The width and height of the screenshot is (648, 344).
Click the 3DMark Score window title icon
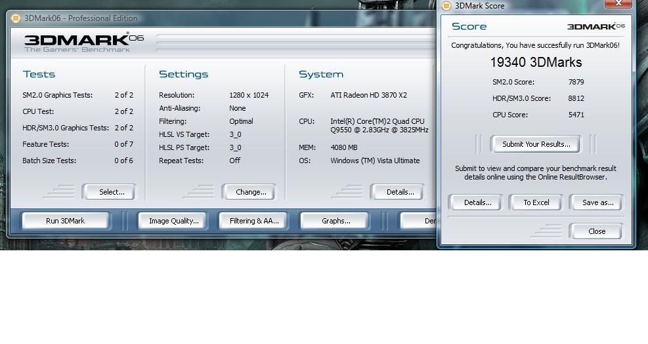(446, 6)
